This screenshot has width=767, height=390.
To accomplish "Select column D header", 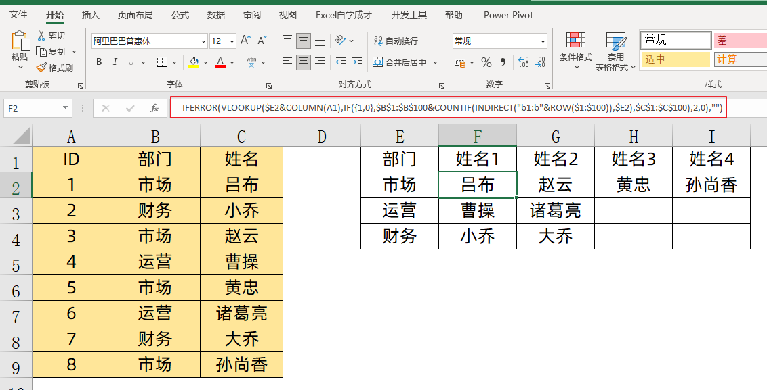I will tap(321, 136).
